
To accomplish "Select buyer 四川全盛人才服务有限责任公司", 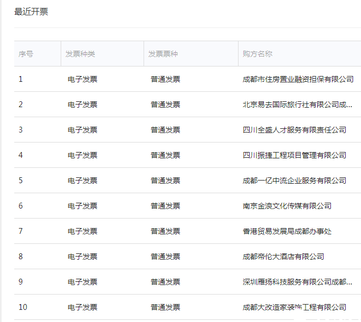I will pos(294,130).
